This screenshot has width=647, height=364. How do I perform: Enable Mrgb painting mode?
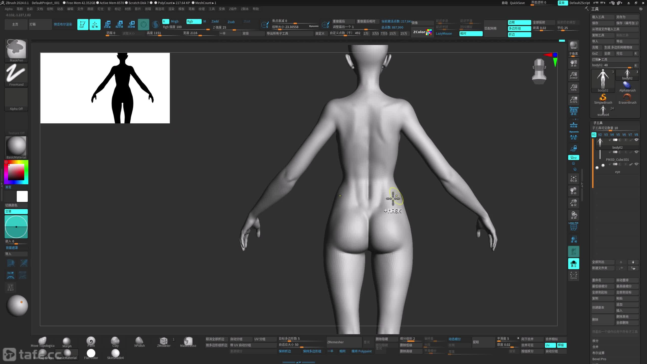click(175, 21)
